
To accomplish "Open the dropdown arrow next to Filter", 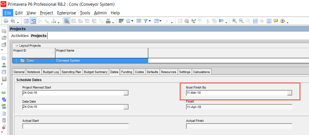I will (150, 21).
